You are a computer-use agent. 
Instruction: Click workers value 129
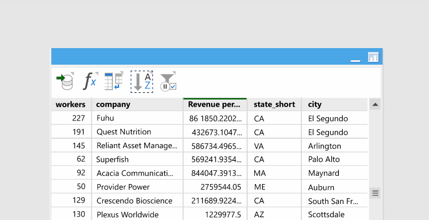tap(79, 200)
